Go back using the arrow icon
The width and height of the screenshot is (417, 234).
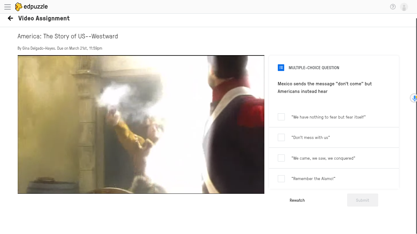[10, 18]
